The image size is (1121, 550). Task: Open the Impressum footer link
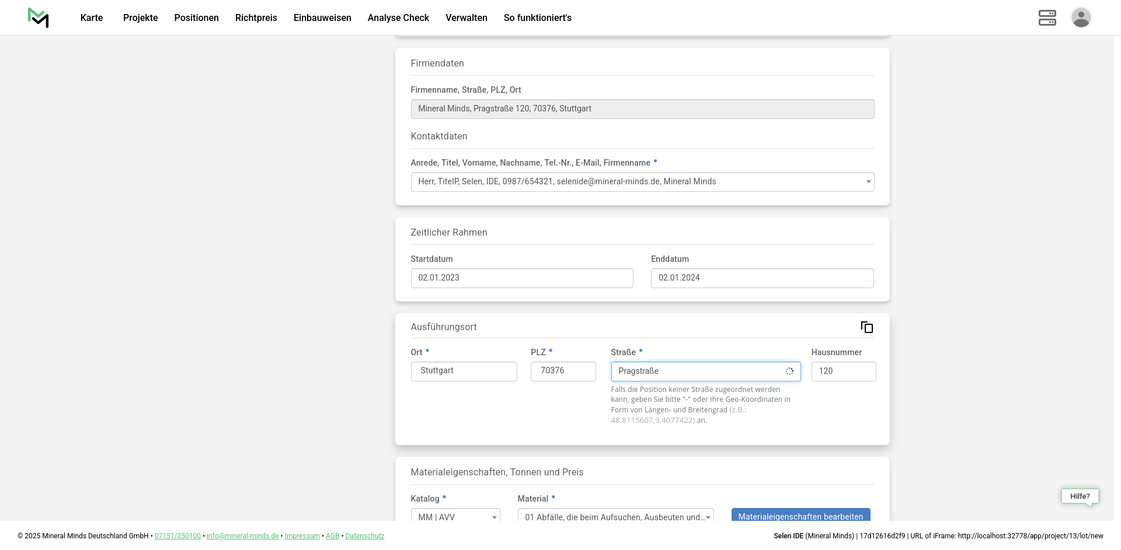click(x=302, y=536)
